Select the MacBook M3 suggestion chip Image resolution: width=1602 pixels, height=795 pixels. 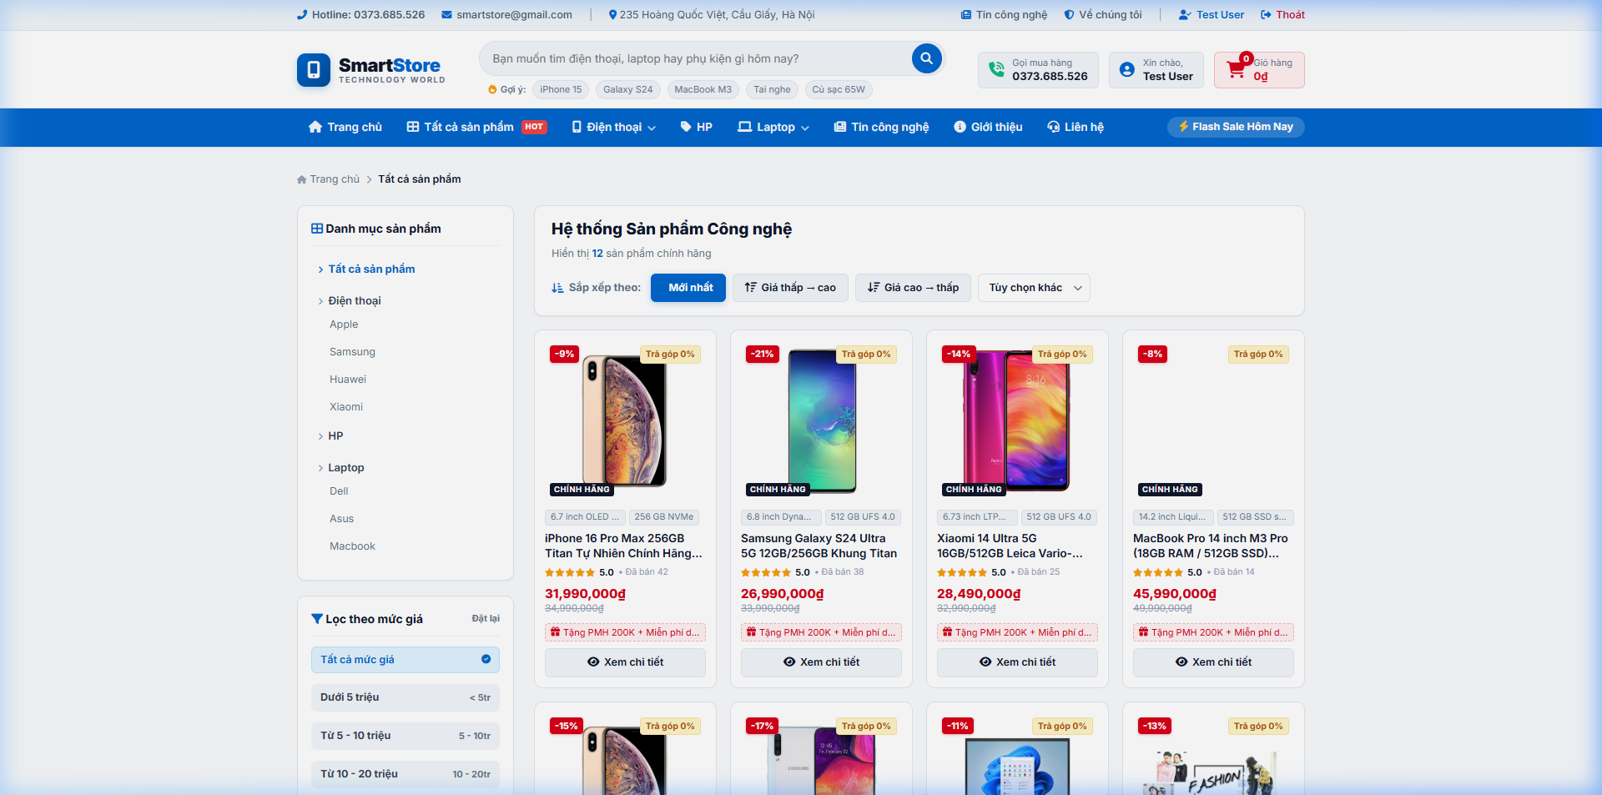703,90
